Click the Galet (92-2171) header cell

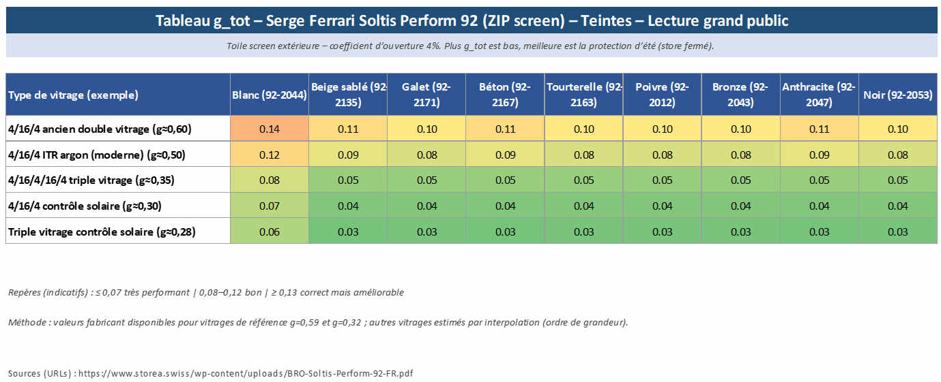click(x=426, y=95)
